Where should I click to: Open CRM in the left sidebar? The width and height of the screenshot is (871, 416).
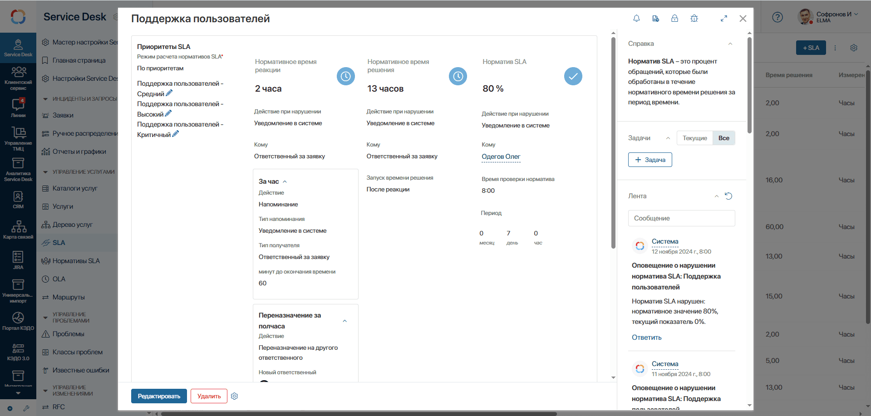click(x=18, y=200)
